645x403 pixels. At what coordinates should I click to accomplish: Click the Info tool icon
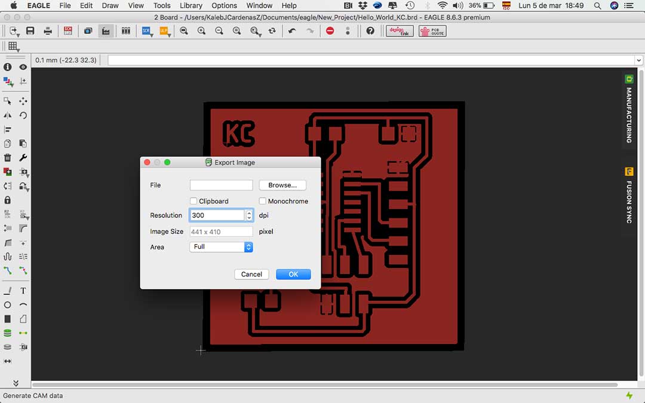tap(8, 67)
